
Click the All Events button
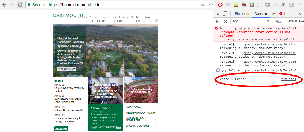coord(61,129)
